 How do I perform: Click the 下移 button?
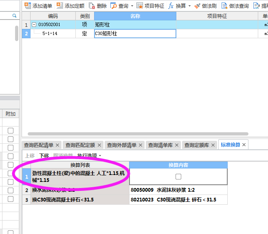click(44, 155)
